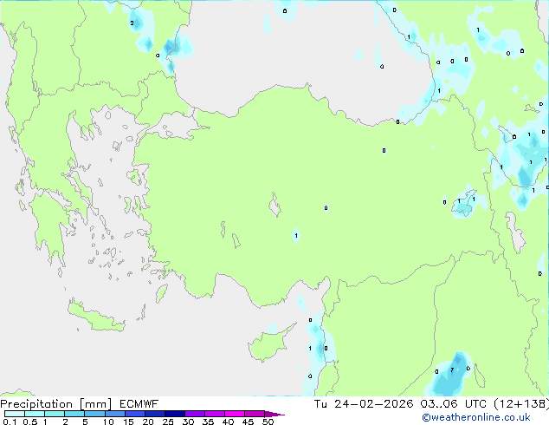Click the 15 mm legend color swatch
This screenshot has height=425, width=549.
point(134,414)
